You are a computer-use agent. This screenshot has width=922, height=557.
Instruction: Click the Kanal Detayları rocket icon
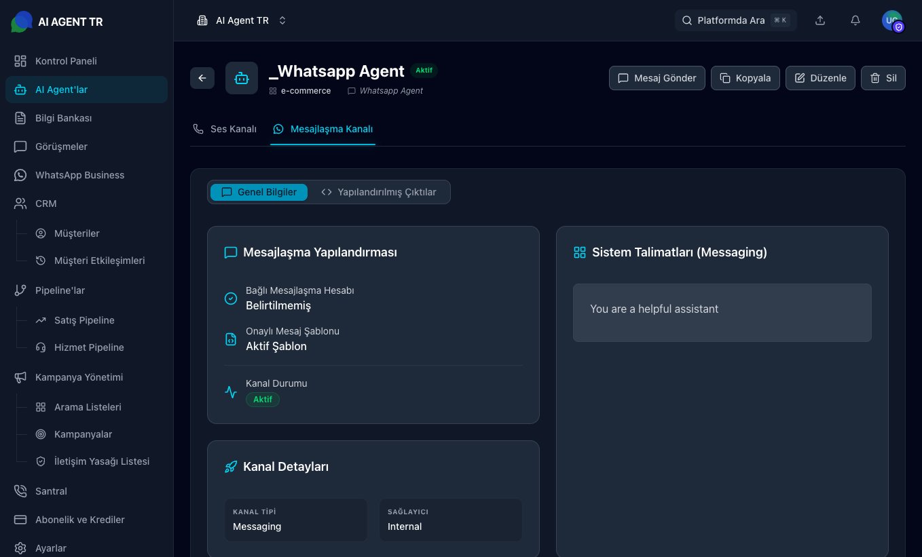[x=231, y=467]
